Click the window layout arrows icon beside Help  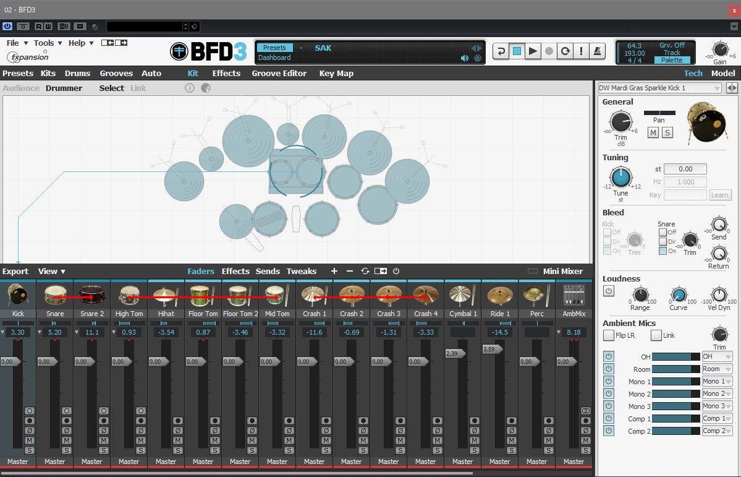click(x=114, y=43)
